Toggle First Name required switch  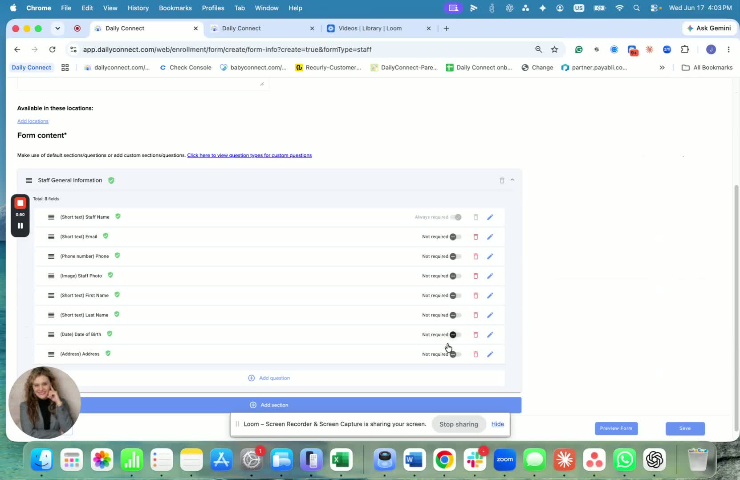pos(455,296)
